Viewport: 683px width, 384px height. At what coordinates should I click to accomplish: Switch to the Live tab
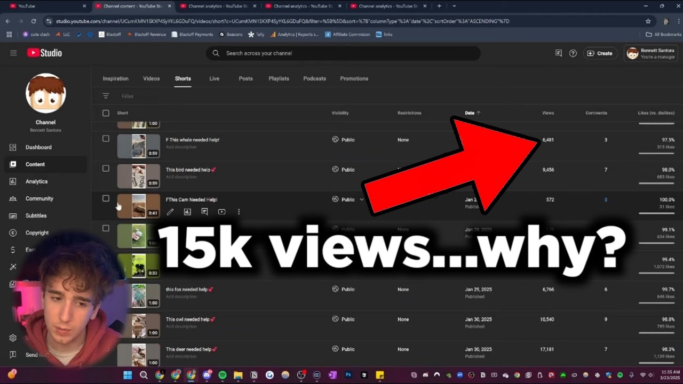(x=214, y=78)
